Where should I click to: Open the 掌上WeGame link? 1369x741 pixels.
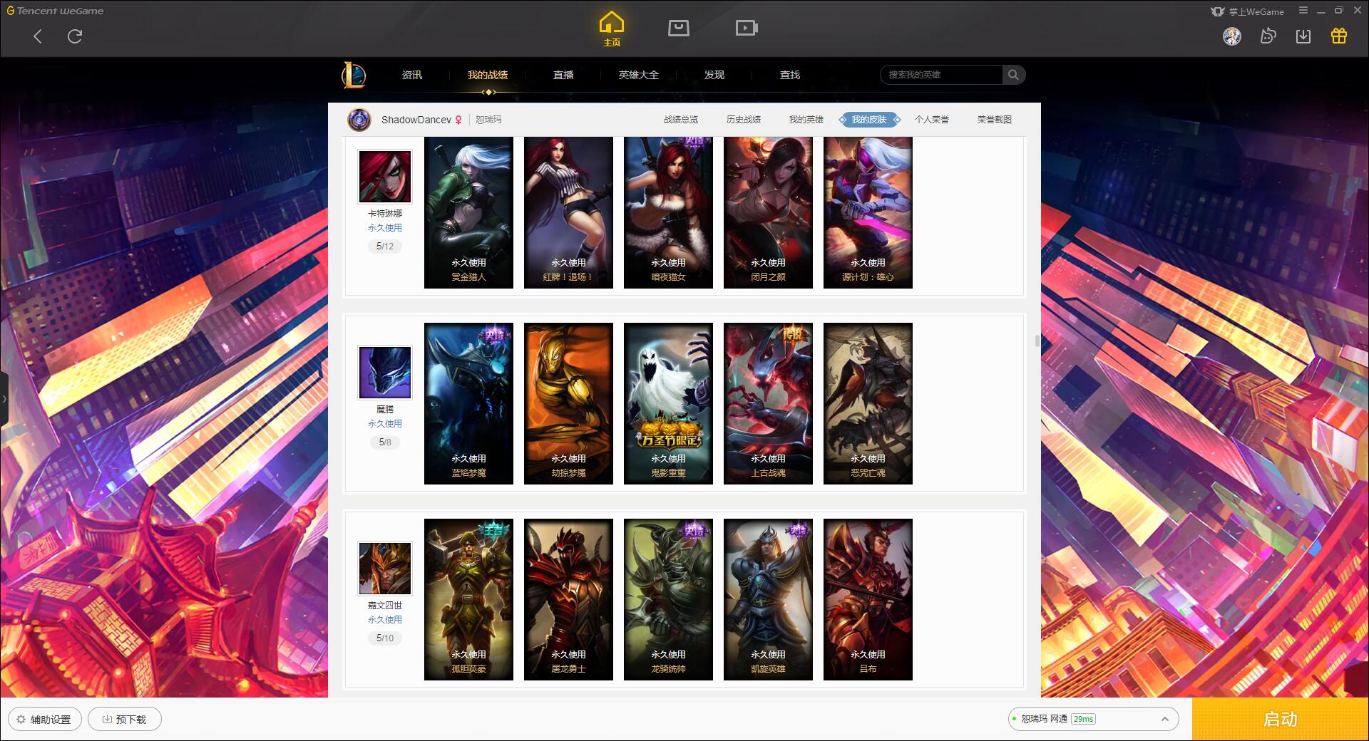pos(1248,11)
